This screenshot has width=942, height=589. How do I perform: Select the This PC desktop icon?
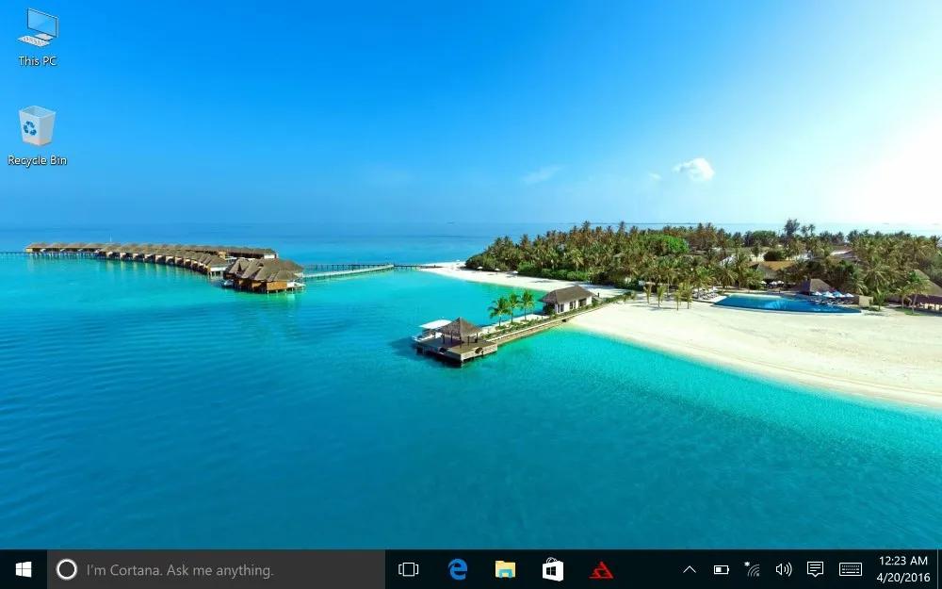pyautogui.click(x=38, y=38)
